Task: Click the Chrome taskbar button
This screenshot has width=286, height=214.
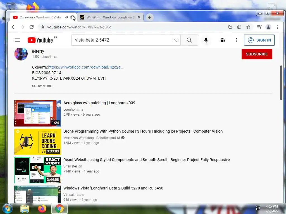Action: click(59, 208)
